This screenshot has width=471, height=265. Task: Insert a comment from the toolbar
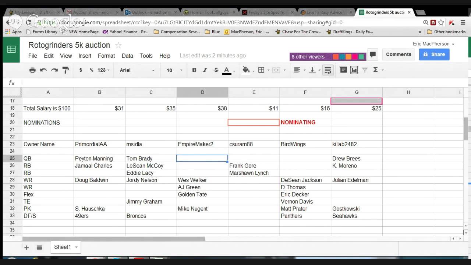343,70
